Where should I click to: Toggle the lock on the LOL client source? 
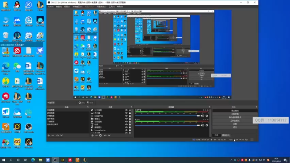pos(130,116)
